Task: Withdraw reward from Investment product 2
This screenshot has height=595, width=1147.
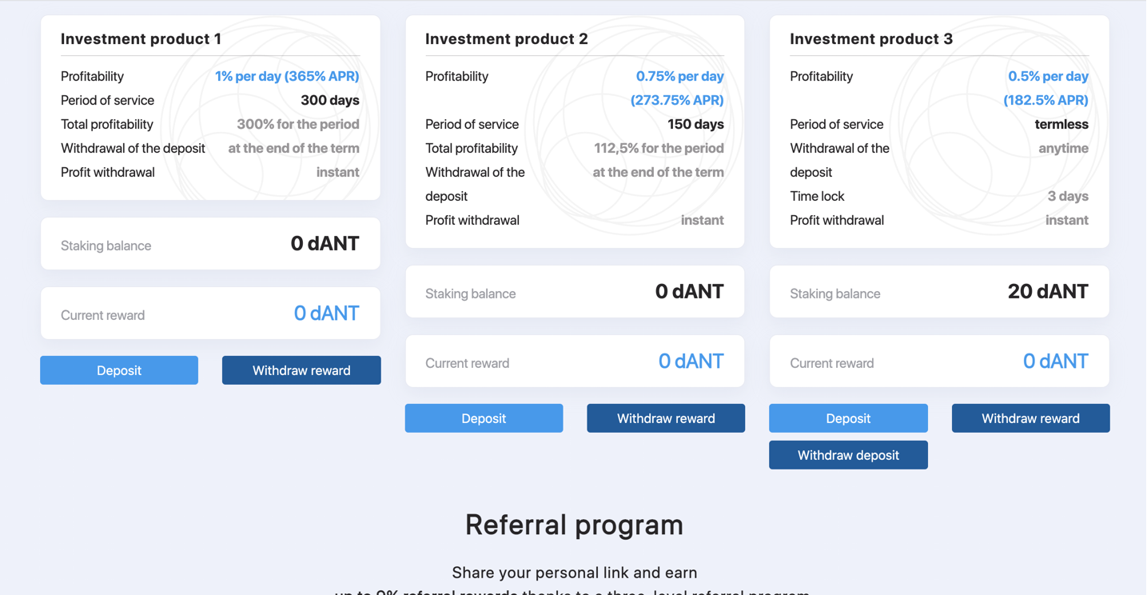Action: pos(666,418)
